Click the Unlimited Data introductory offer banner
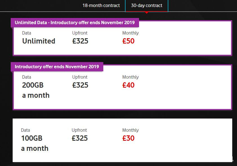237x166 pixels. [x=75, y=22]
